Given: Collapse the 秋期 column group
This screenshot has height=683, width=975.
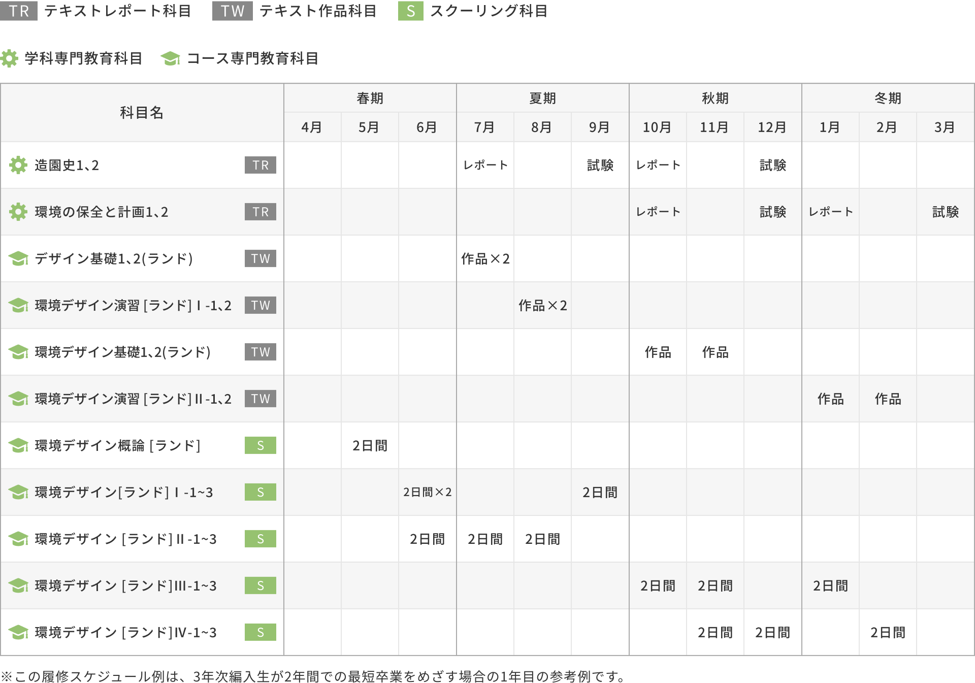Looking at the screenshot, I should point(715,98).
